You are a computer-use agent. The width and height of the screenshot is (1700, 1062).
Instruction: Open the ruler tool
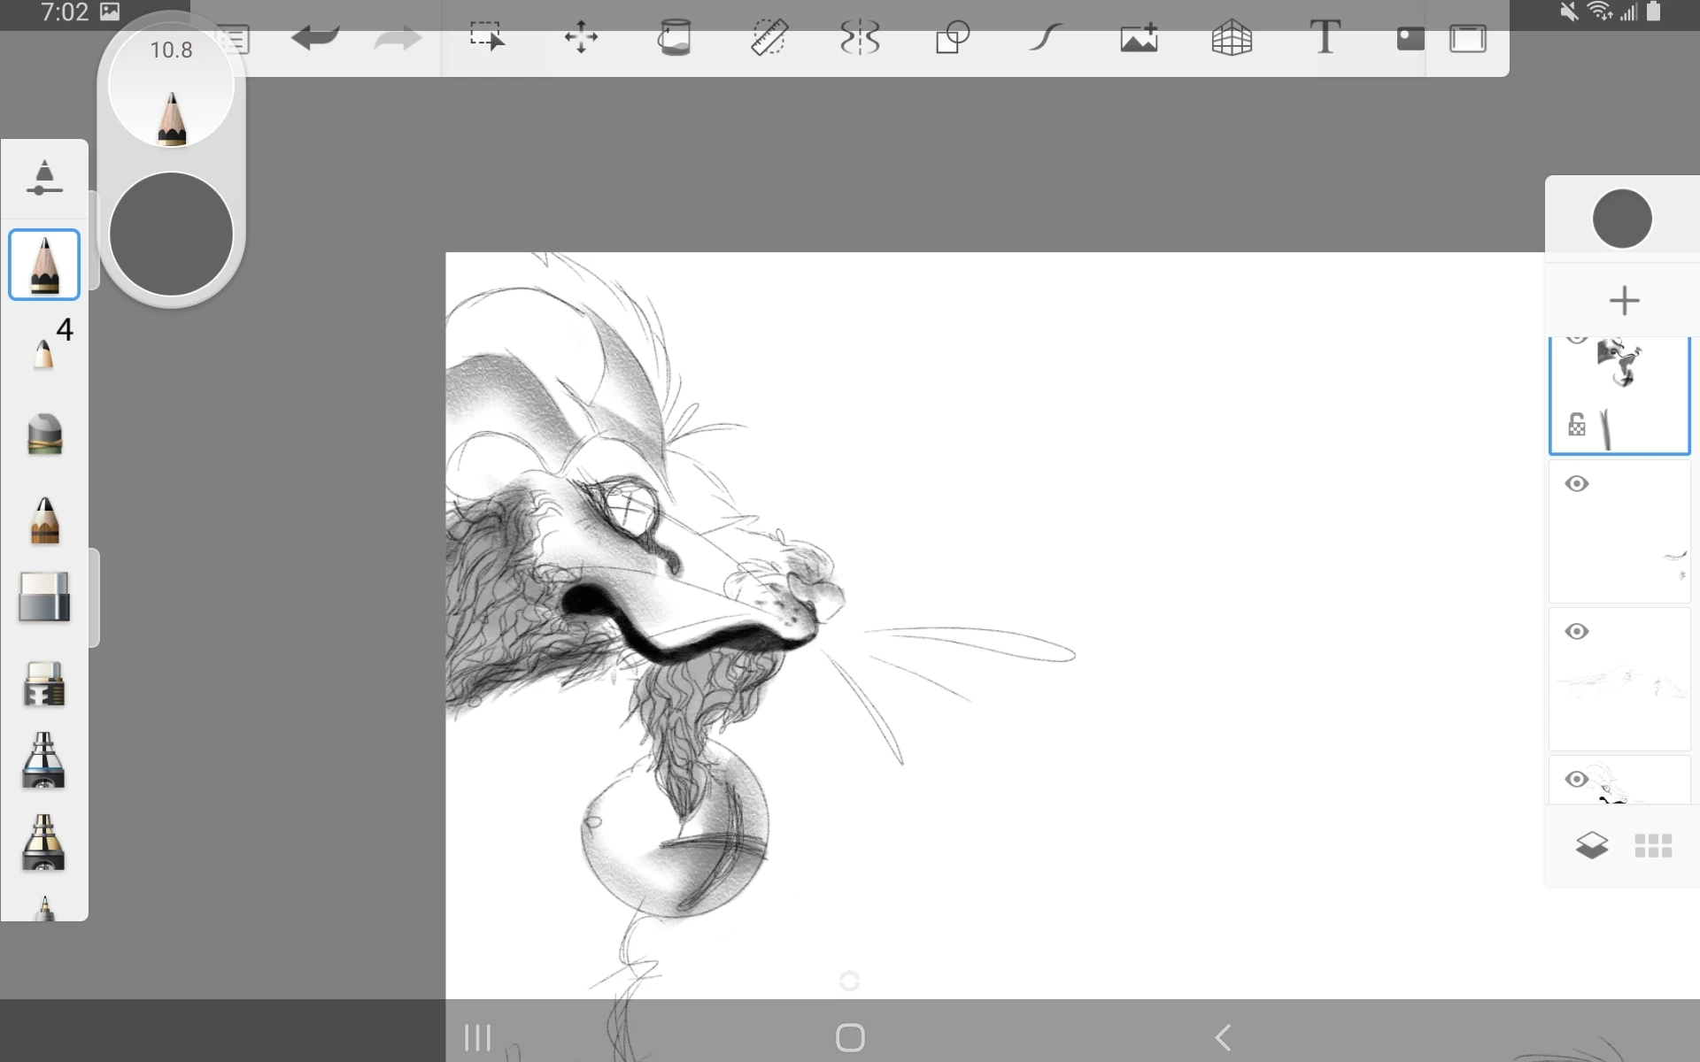769,38
